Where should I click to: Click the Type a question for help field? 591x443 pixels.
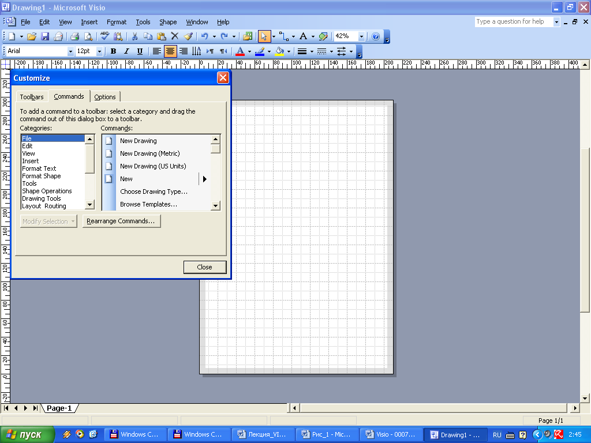click(x=514, y=22)
